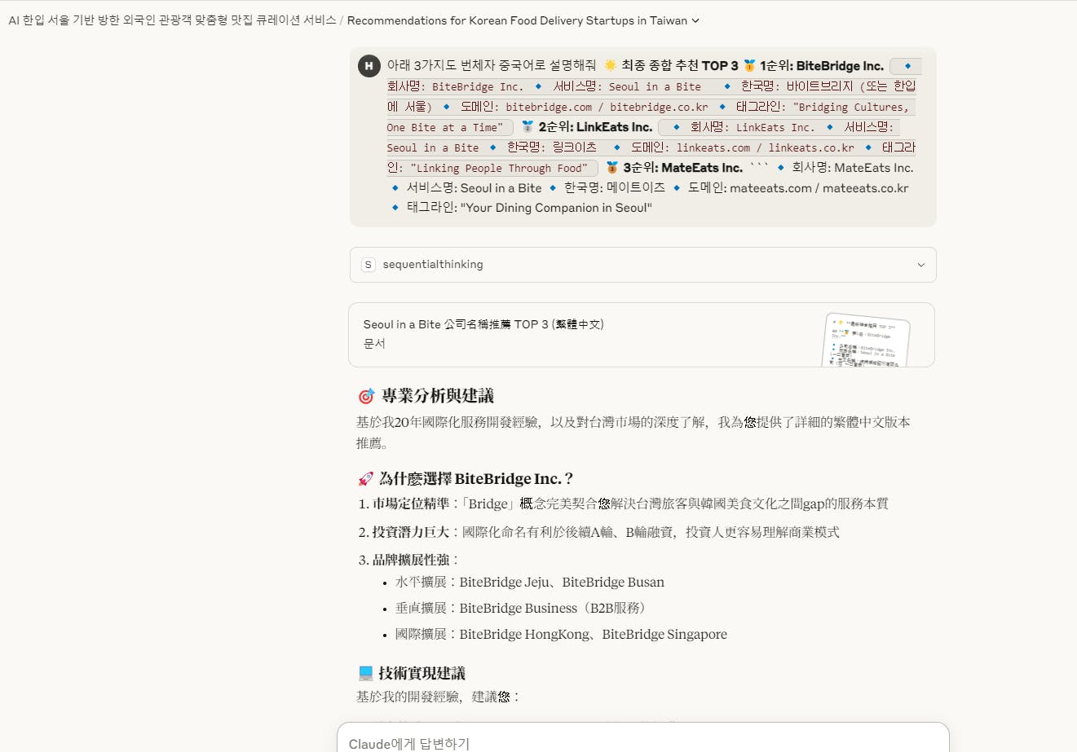Click the text 2순위: LinkEats Inc.
1077x752 pixels.
595,127
